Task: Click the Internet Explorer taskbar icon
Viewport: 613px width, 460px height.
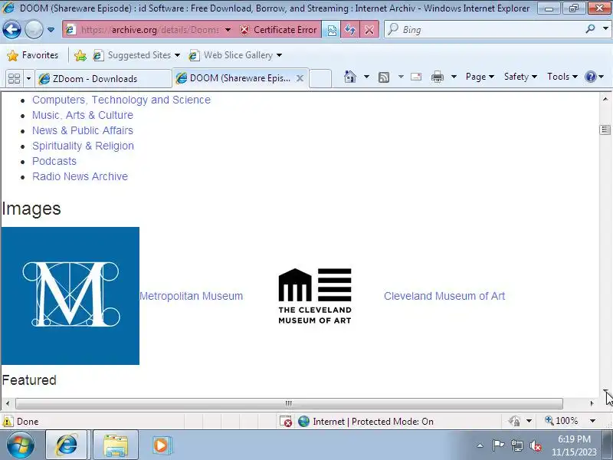Action: [67, 445]
